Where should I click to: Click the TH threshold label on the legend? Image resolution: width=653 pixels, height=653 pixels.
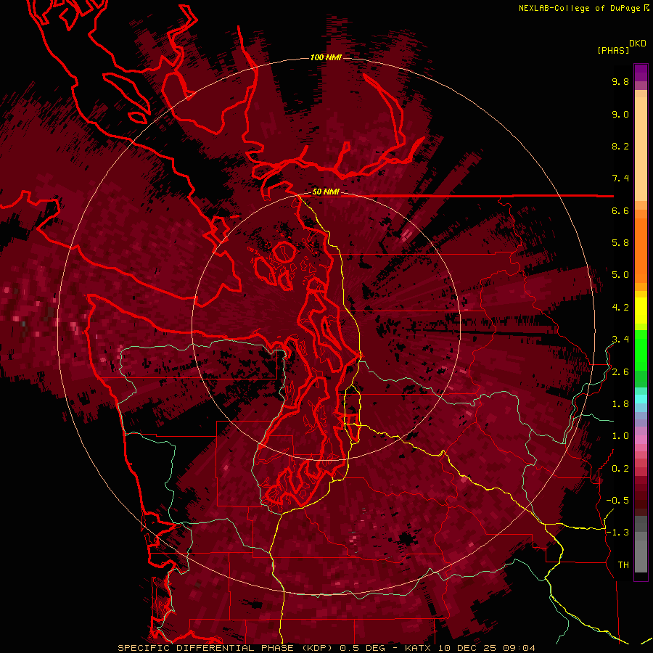pos(623,565)
